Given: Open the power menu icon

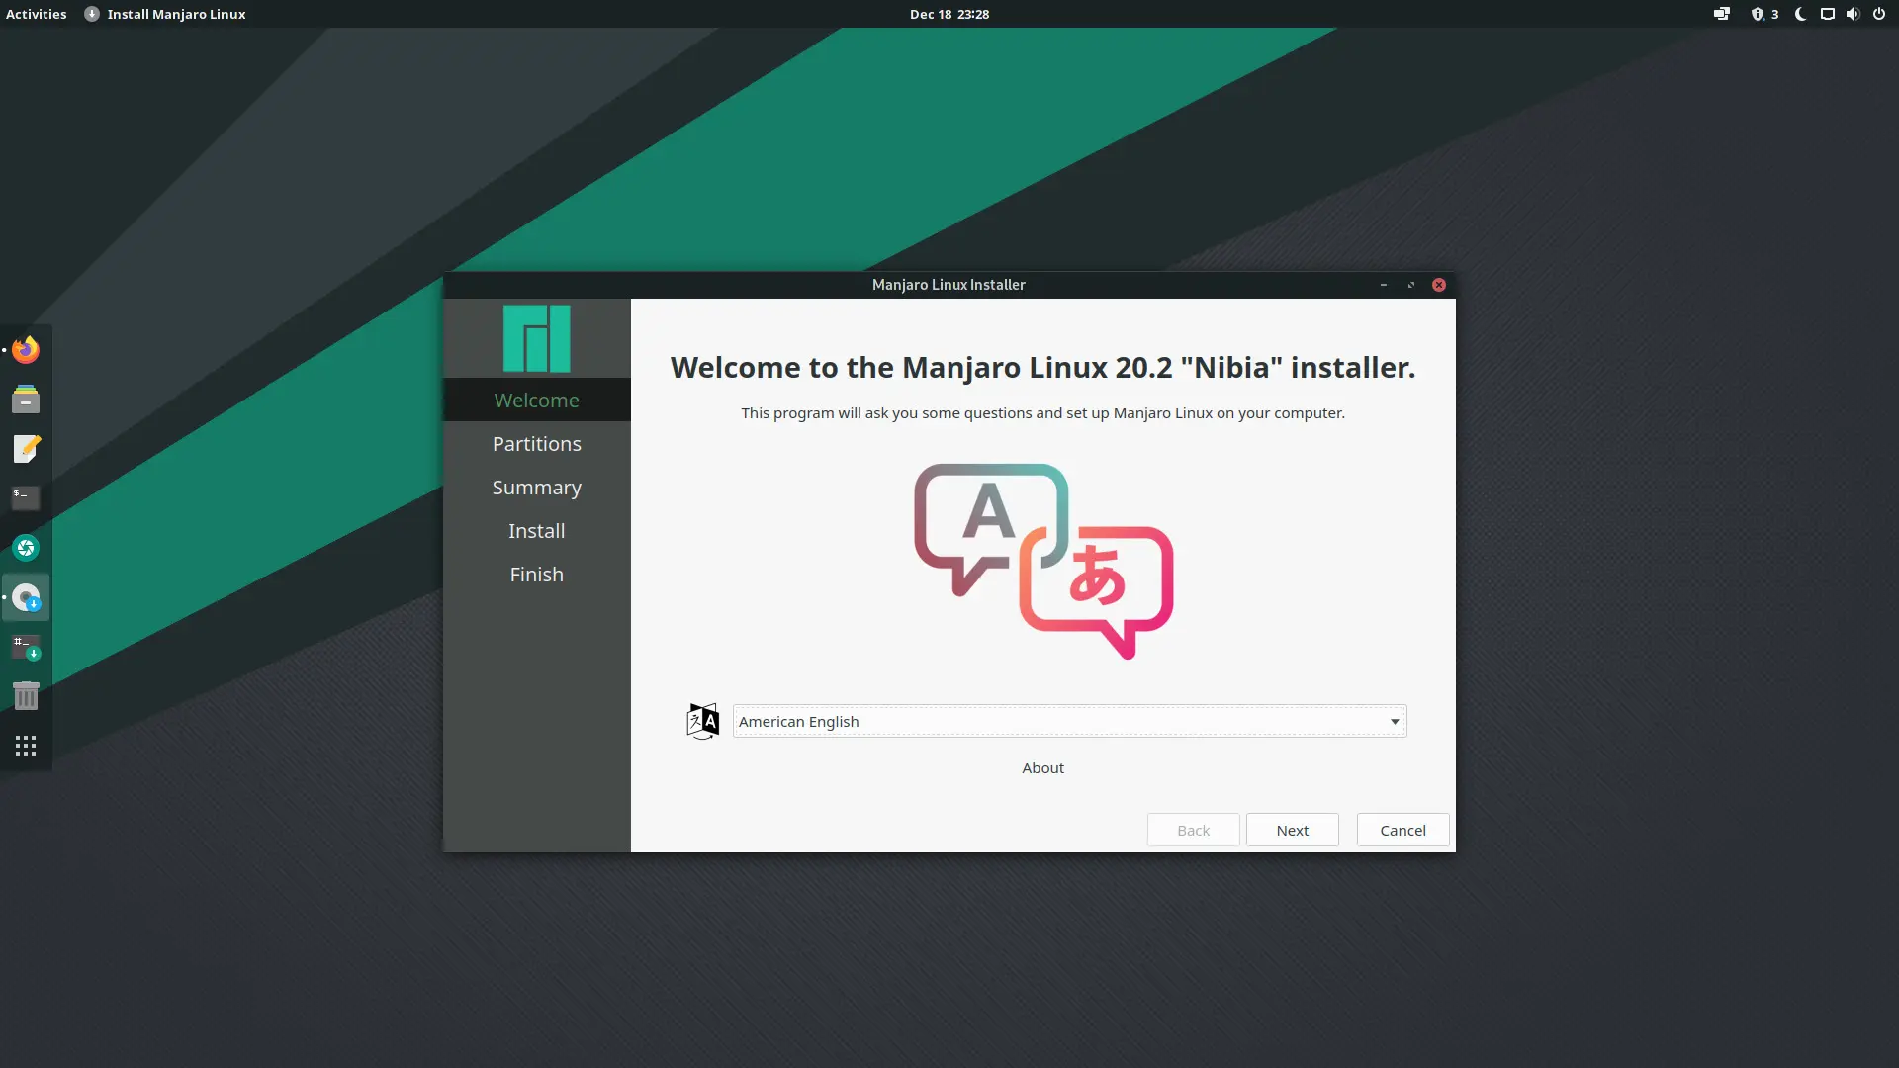Looking at the screenshot, I should coord(1879,14).
